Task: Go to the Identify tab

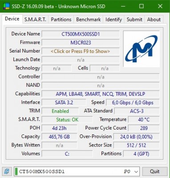Action: coord(113,20)
